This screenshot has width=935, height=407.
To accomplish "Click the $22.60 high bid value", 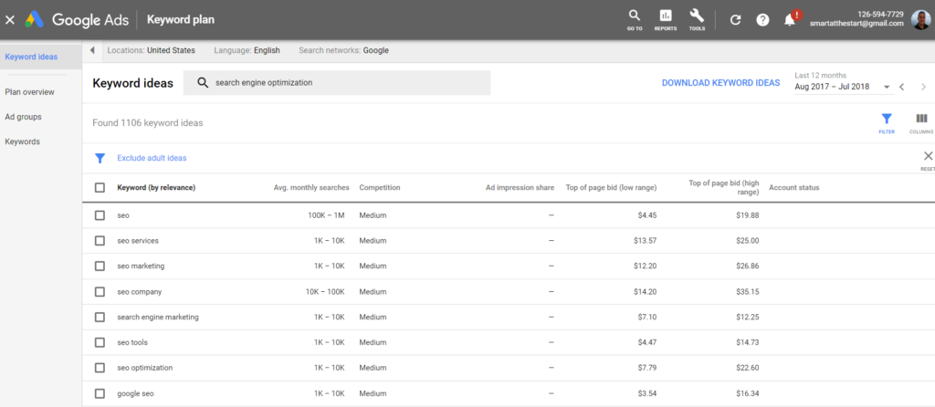I will click(748, 368).
